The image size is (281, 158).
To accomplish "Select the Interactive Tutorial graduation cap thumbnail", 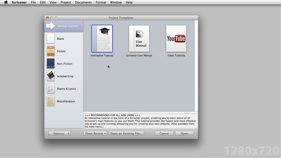I will click(102, 39).
